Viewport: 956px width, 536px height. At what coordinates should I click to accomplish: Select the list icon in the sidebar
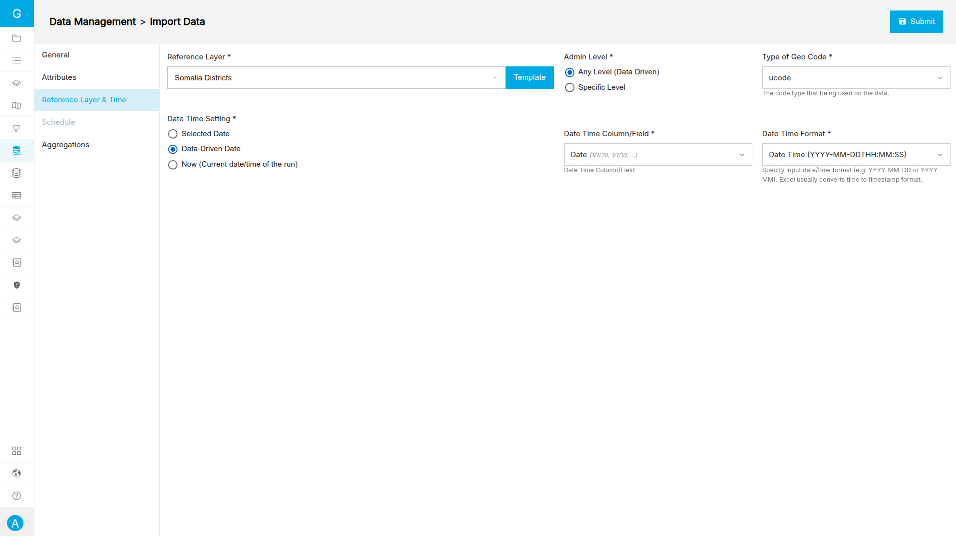pyautogui.click(x=16, y=60)
